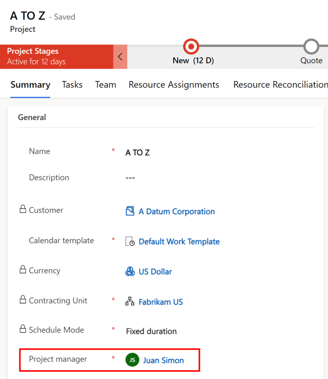Viewport: 328px width, 379px height.
Task: Click the US Dollar currency icon
Action: coord(129,272)
